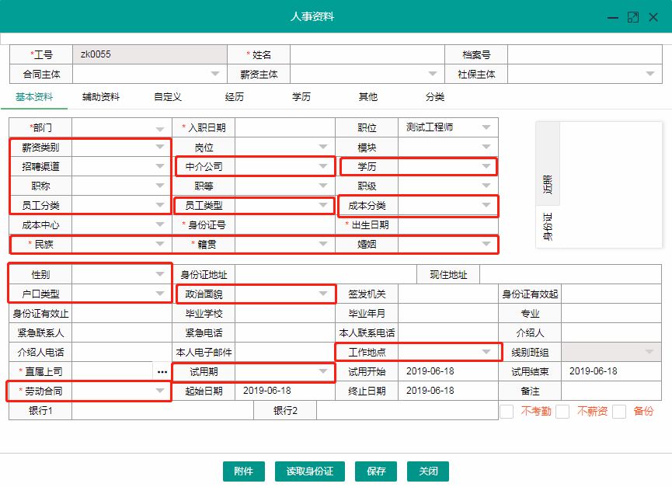Check the 备份 checkbox
The image size is (672, 487).
[619, 412]
